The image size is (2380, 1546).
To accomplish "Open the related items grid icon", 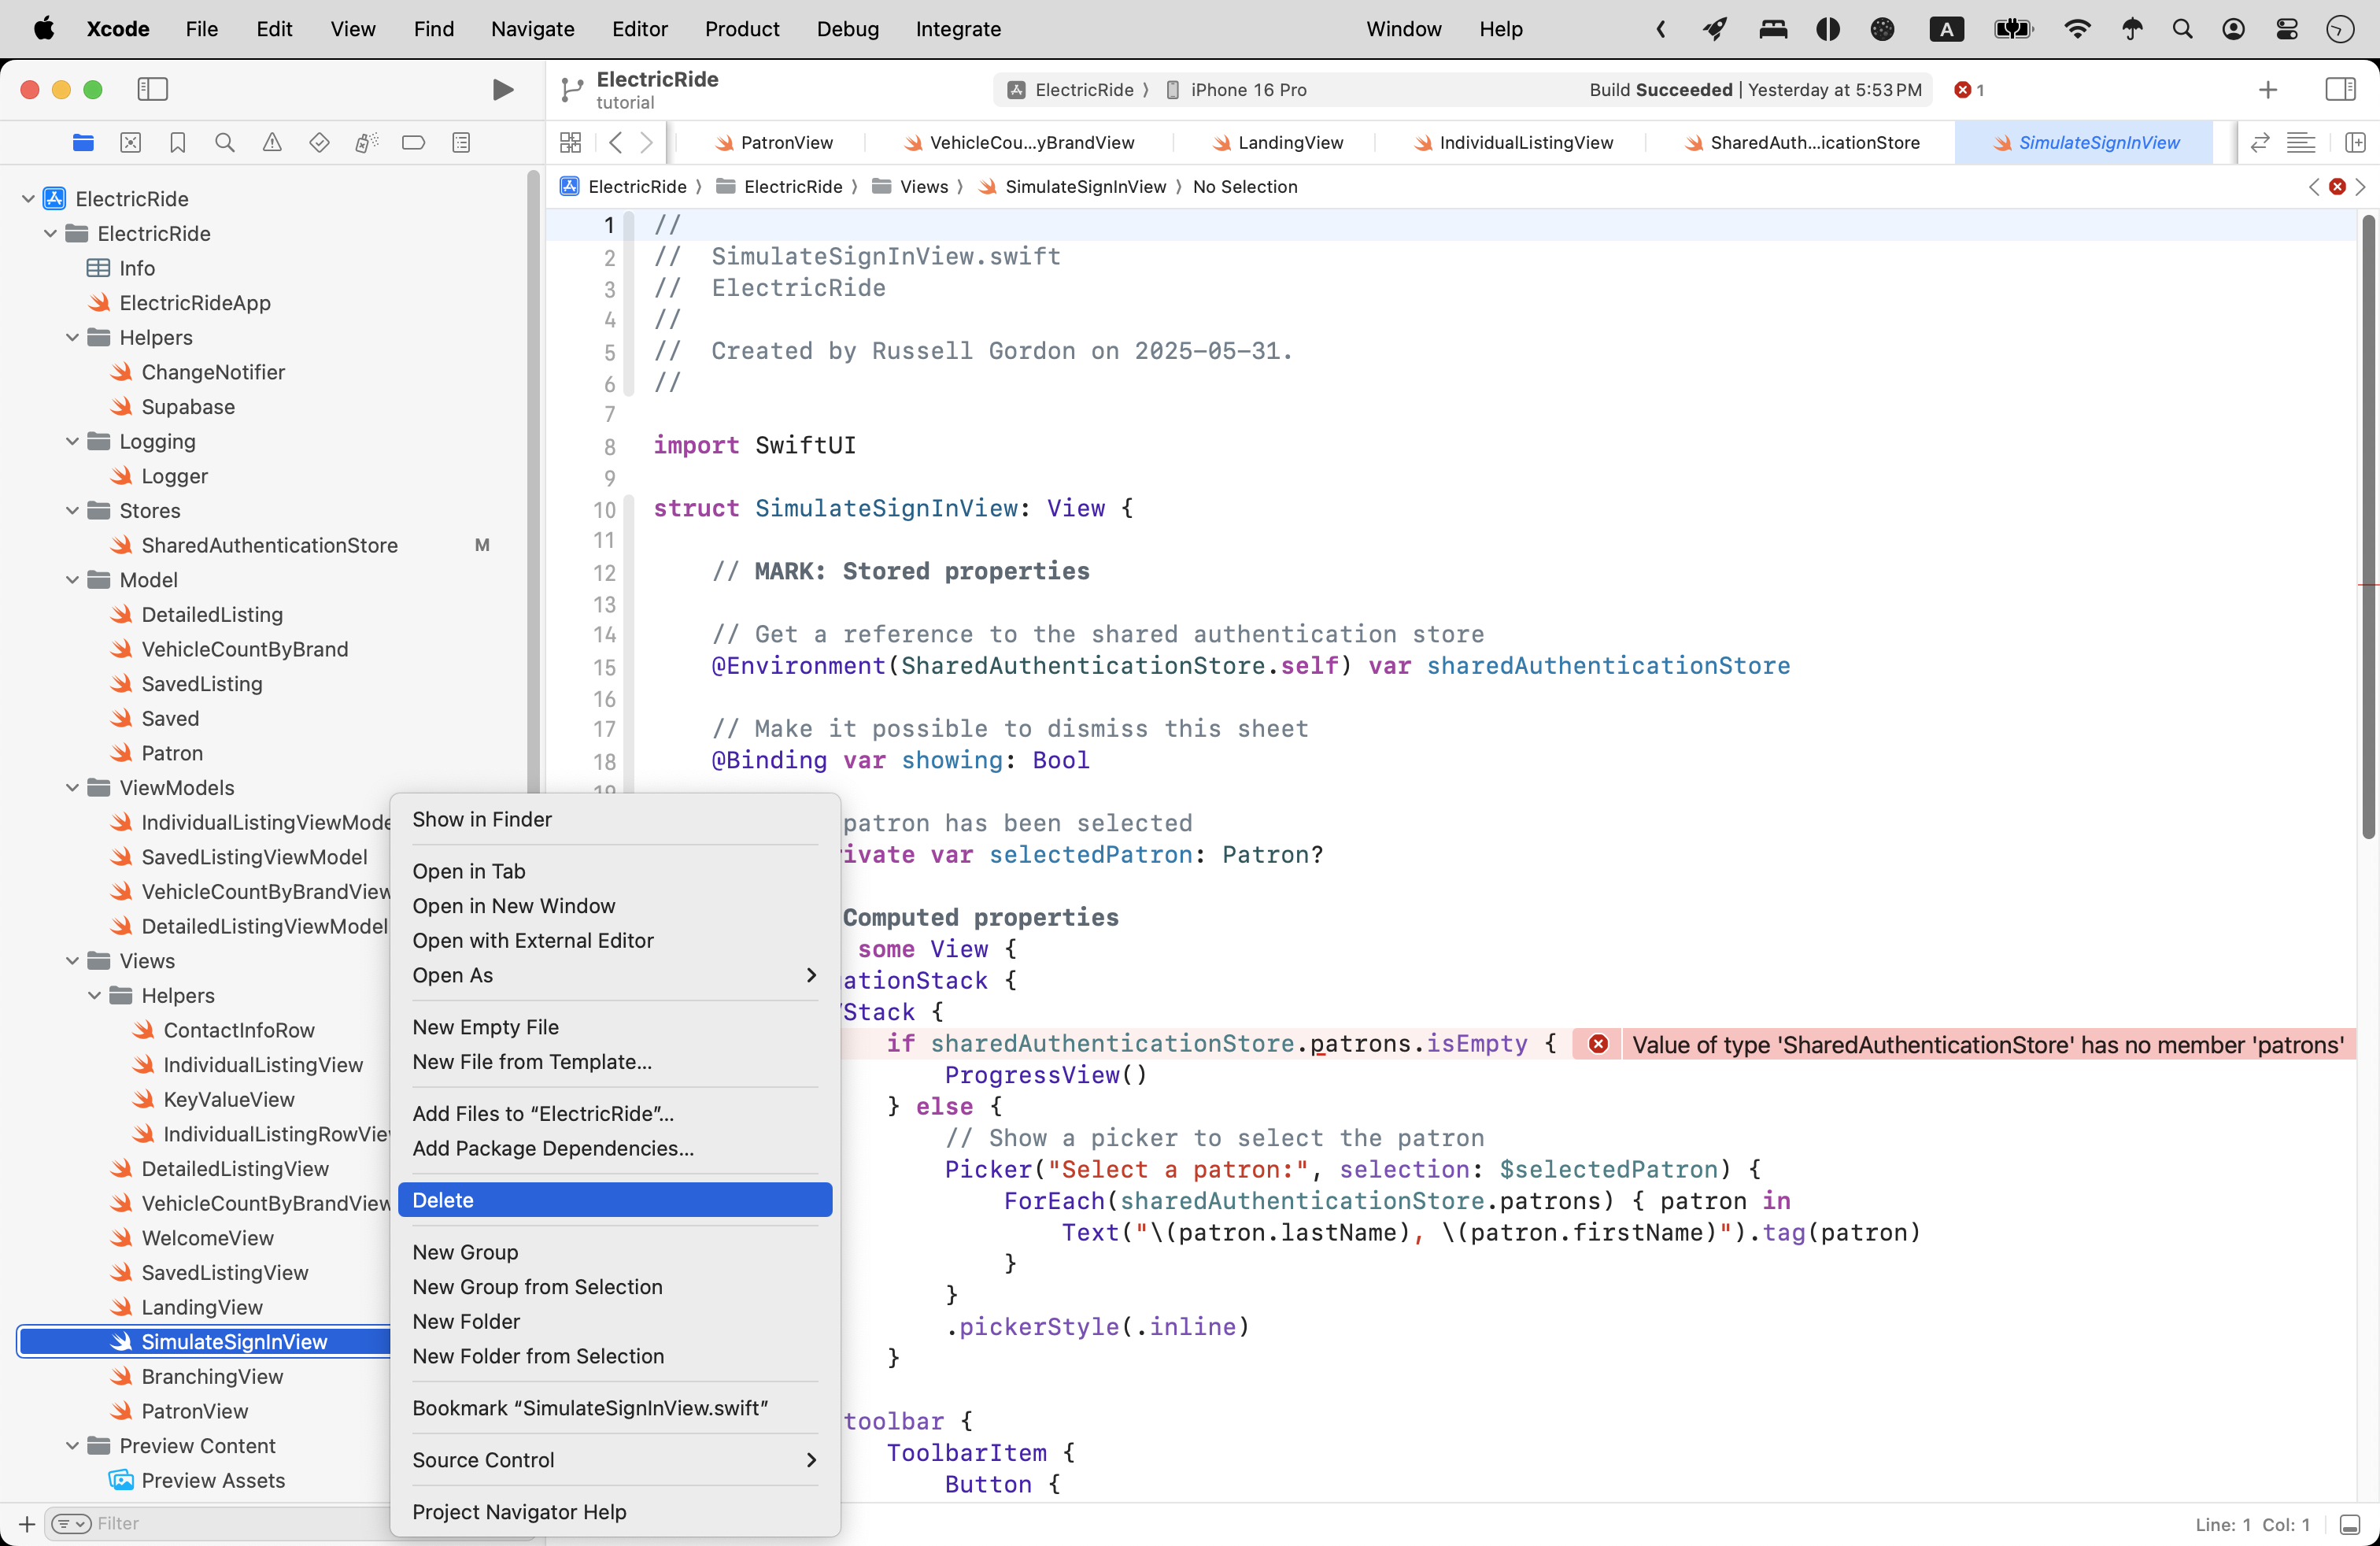I will point(570,143).
